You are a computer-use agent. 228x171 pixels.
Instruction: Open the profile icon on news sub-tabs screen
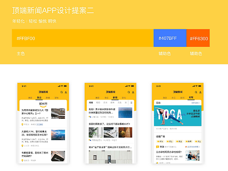pos(133,92)
